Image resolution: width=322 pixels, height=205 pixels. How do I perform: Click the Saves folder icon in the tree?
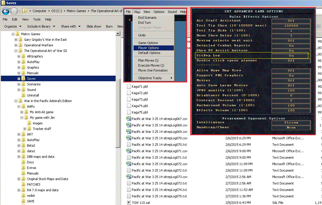coord(23,78)
